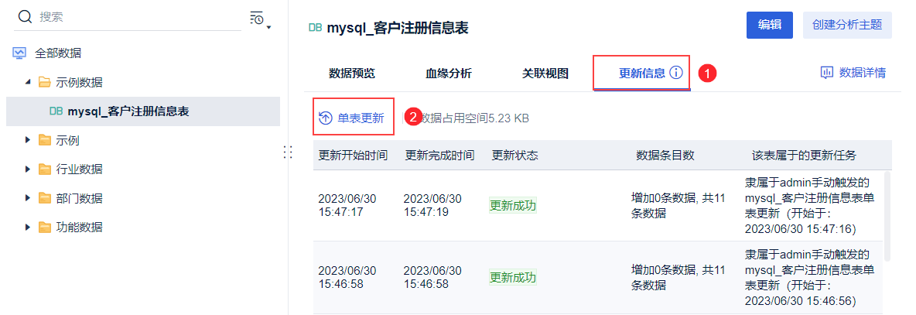This screenshot has width=916, height=315.
Task: Click the DB icon beside mysql_客户注册信息表 in tree
Action: click(x=56, y=111)
